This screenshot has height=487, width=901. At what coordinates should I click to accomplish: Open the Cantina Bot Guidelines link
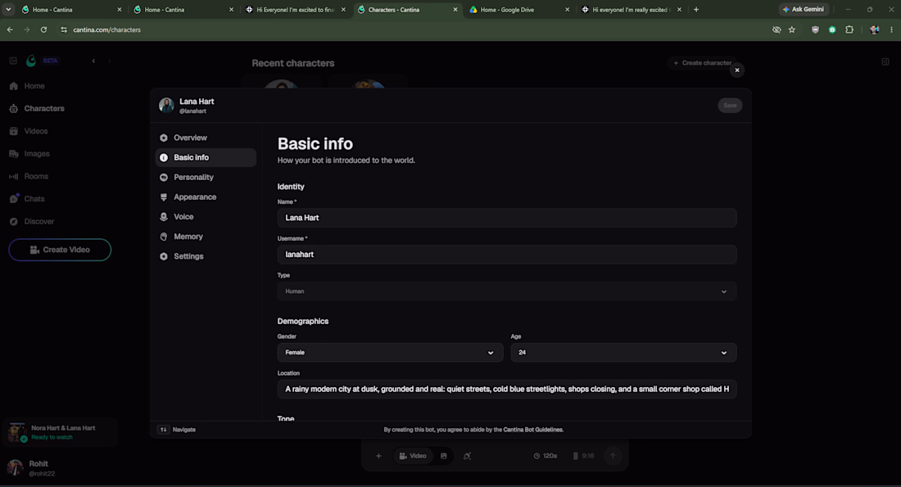pyautogui.click(x=533, y=430)
